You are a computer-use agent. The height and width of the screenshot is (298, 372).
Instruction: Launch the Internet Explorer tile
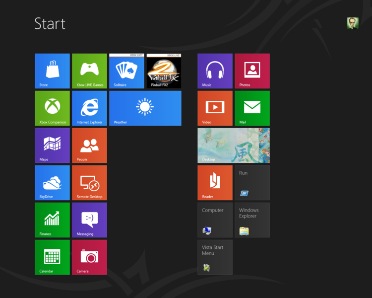coord(89,108)
